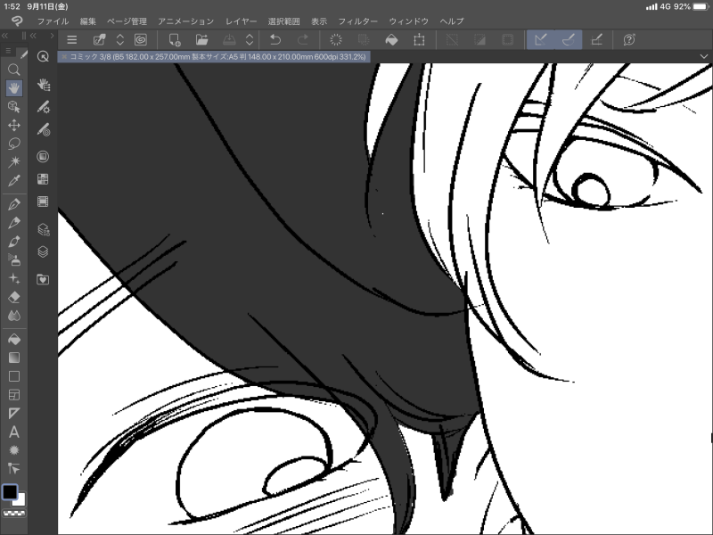Toggle Snap to Grid
The image size is (713, 535).
pyautogui.click(x=596, y=39)
